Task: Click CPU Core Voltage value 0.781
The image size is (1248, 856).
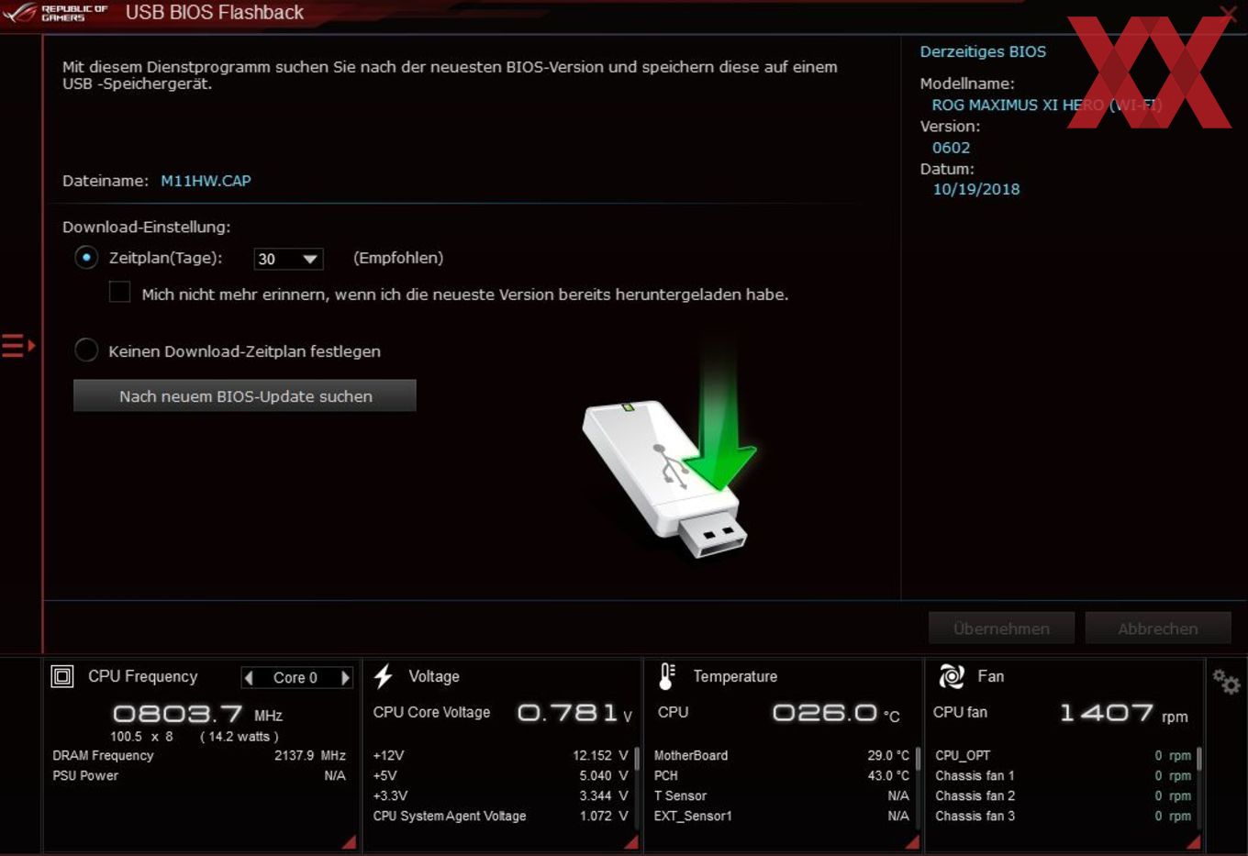Action: pyautogui.click(x=574, y=713)
